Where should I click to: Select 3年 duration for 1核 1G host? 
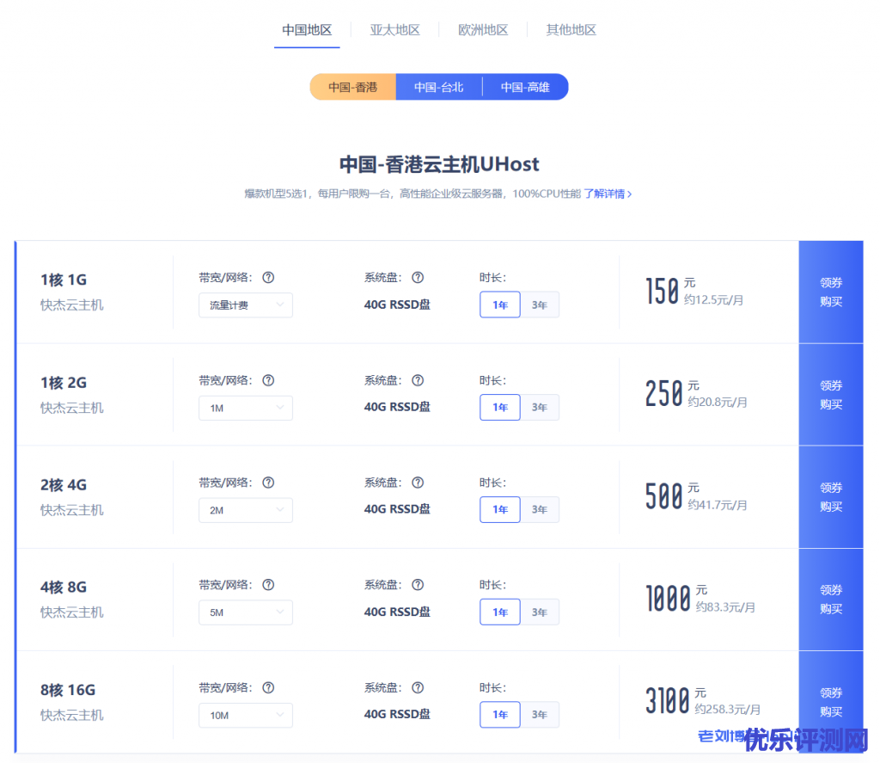point(540,305)
